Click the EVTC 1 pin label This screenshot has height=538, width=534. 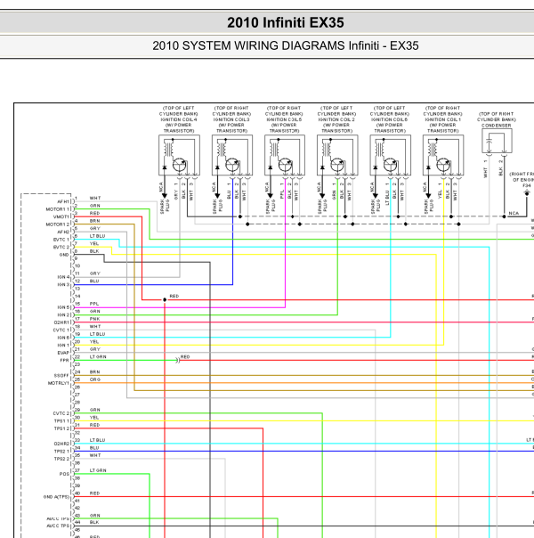click(61, 240)
